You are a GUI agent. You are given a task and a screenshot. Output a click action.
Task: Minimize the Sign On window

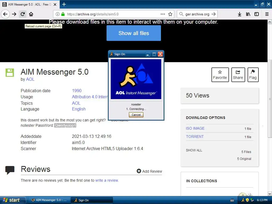coord(148,54)
